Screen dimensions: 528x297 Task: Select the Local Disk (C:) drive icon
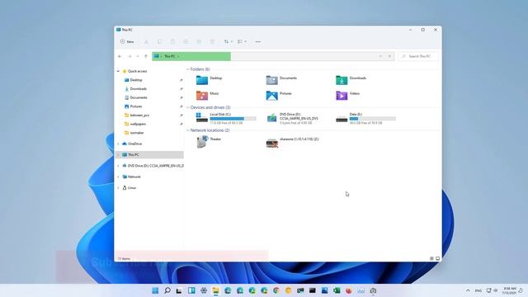[x=202, y=117]
